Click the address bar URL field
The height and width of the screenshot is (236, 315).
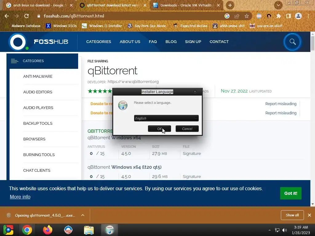coord(129,16)
